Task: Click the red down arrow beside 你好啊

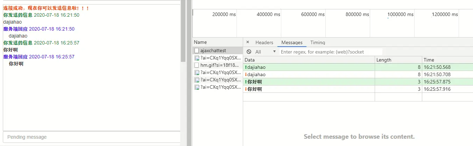Action: coord(246,89)
